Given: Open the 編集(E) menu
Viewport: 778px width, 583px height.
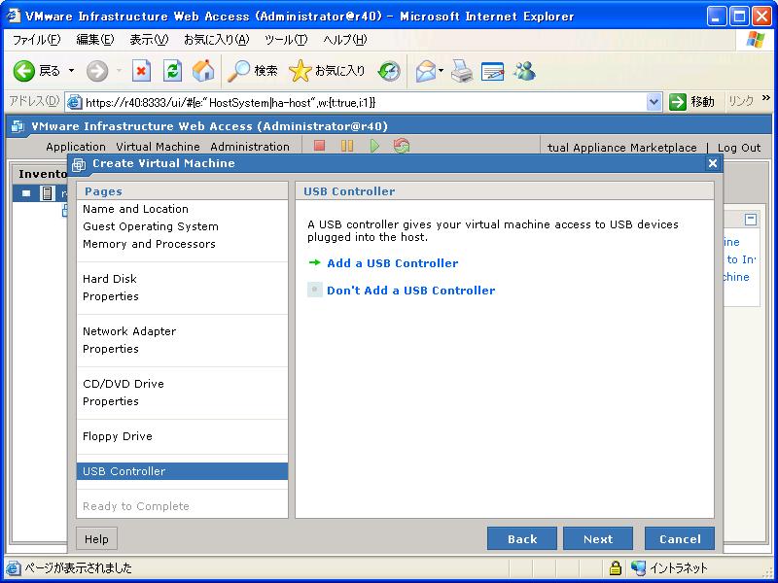Looking at the screenshot, I should click(x=94, y=40).
